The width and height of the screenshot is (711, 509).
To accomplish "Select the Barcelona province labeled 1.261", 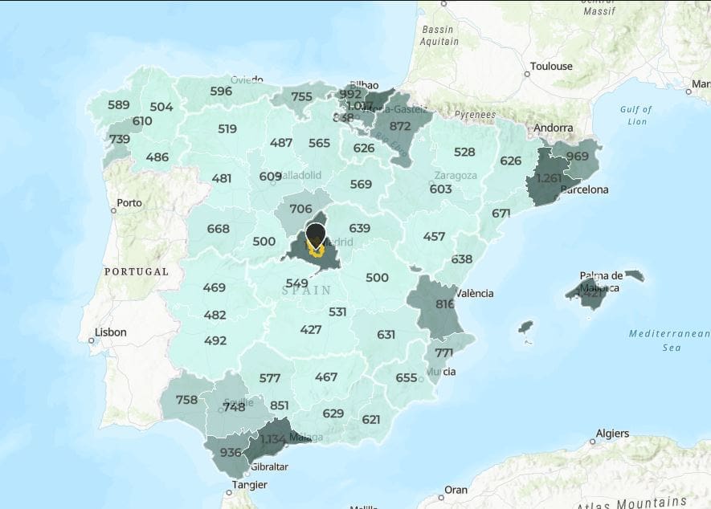I will tap(549, 177).
